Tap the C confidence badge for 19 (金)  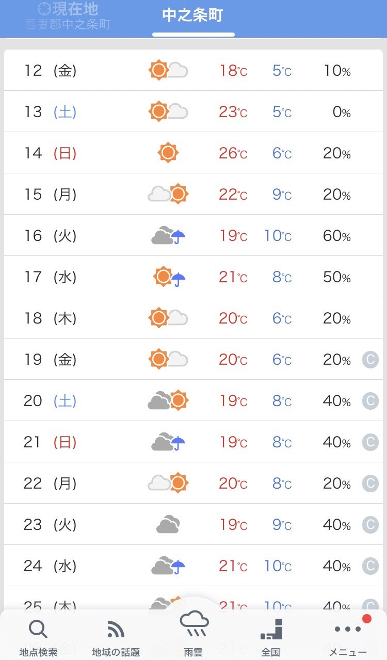pyautogui.click(x=370, y=359)
